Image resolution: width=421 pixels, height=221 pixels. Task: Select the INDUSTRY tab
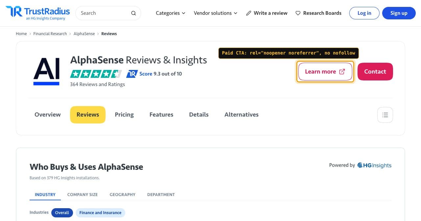pyautogui.click(x=45, y=194)
